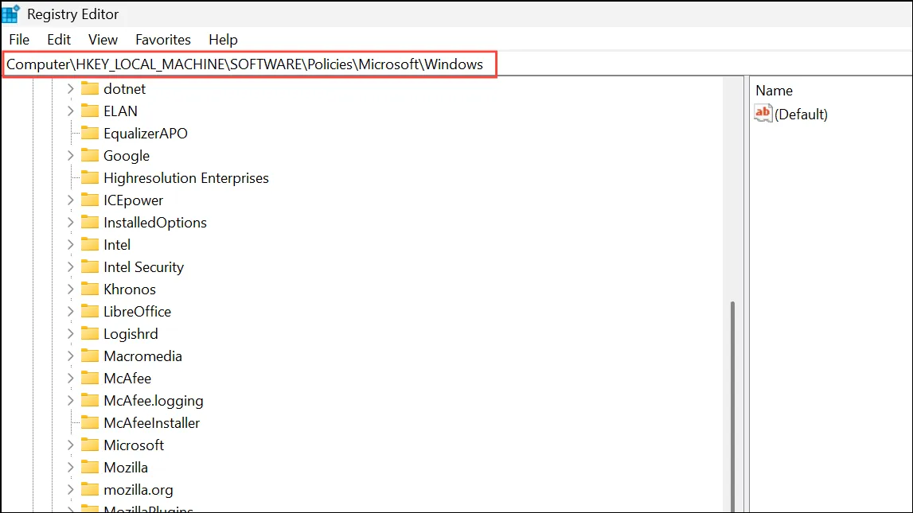Select the McAfeeInstaller key label
The height and width of the screenshot is (513, 913).
(151, 423)
